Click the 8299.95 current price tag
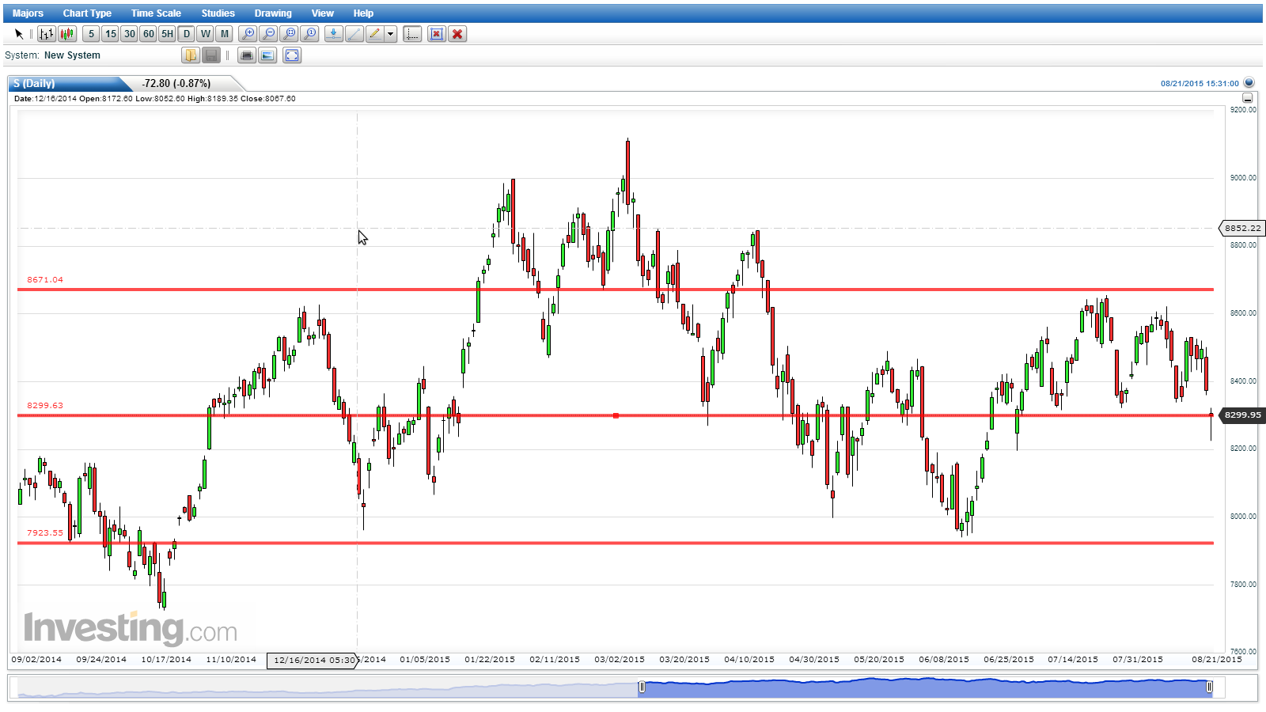Screen dimensions: 1266x712 (x=1242, y=415)
